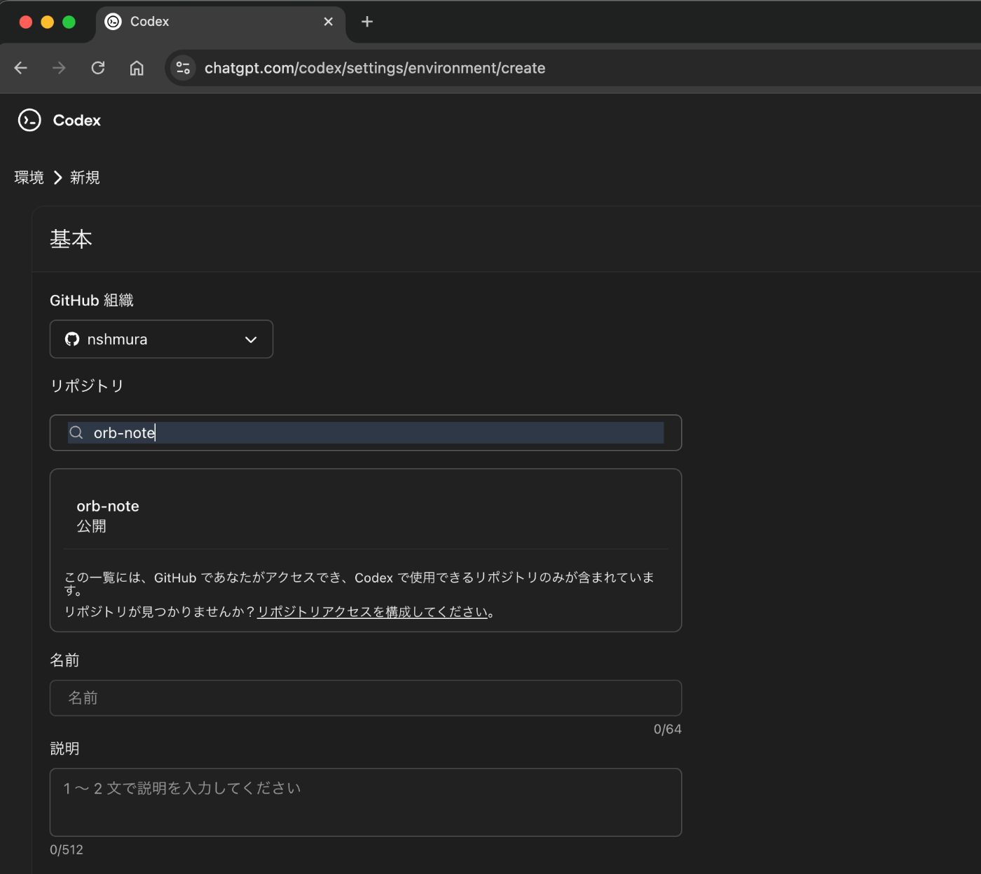Click the browser back arrow
The width and height of the screenshot is (981, 874).
pos(21,68)
